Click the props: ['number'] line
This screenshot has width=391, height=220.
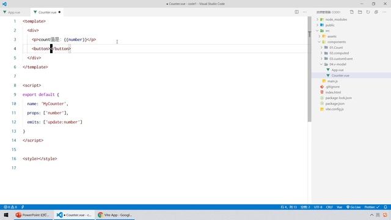pyautogui.click(x=48, y=113)
